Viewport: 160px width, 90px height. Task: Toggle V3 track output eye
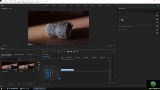[52, 66]
